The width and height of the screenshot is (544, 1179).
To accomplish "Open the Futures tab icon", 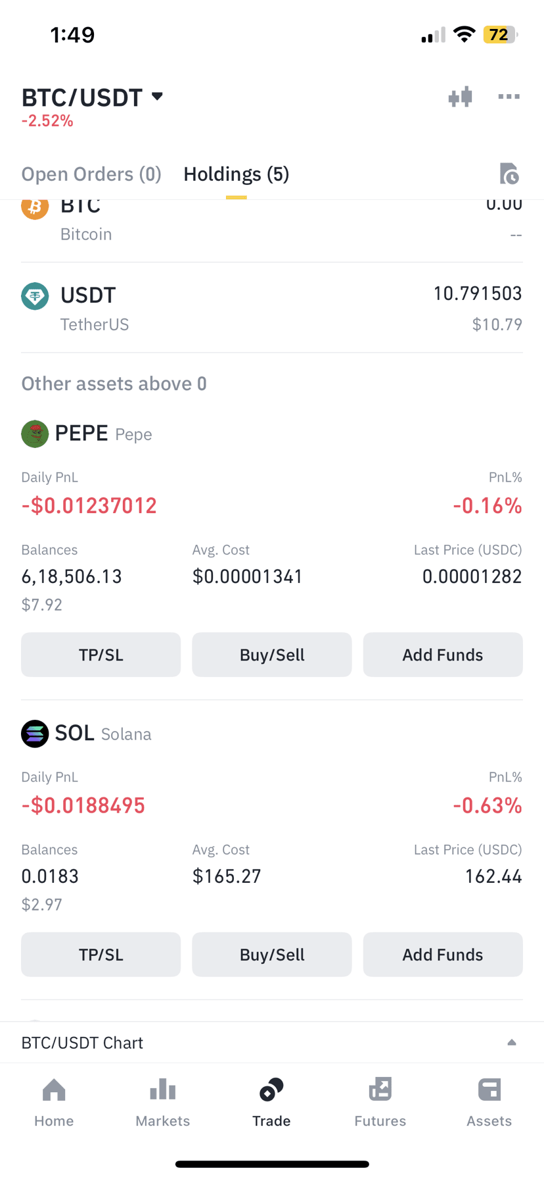I will coord(380,1090).
